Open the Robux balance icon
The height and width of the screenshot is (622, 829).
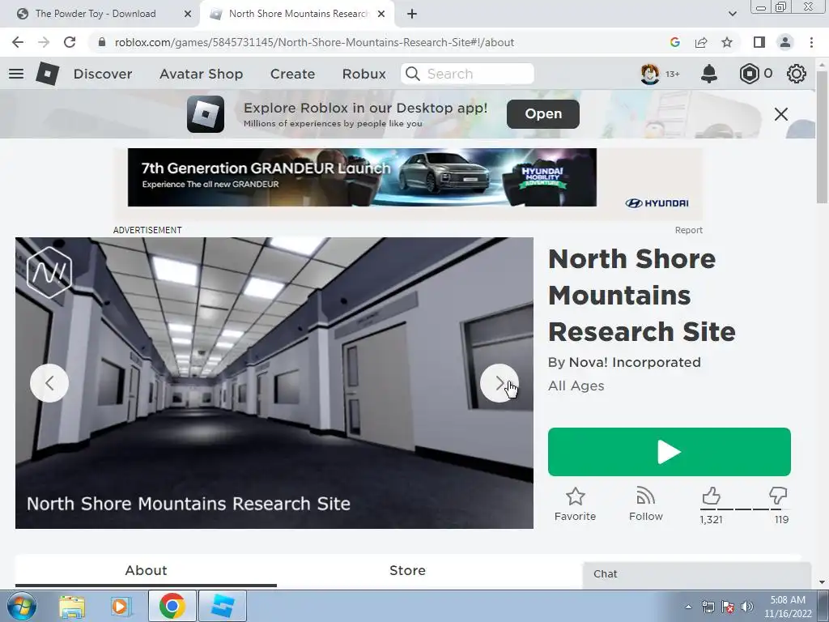pos(749,74)
